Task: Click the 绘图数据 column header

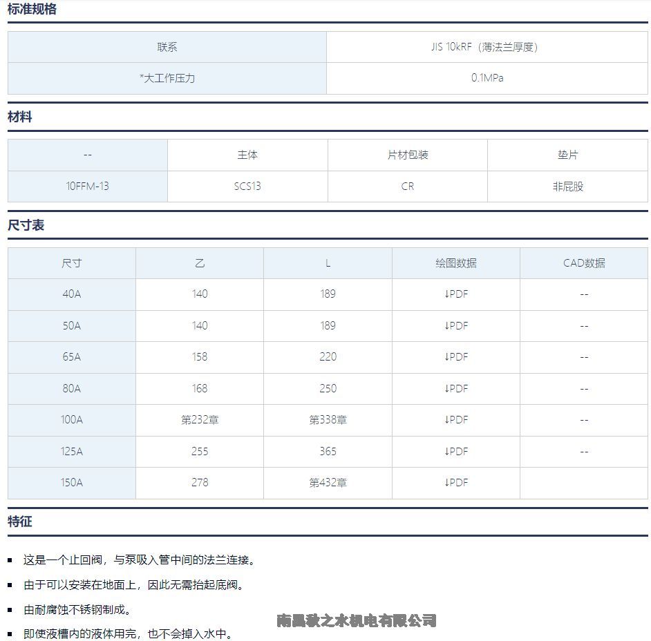Action: [455, 263]
